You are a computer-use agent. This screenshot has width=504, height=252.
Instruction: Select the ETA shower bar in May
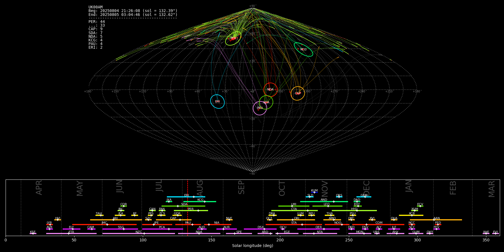(71, 234)
